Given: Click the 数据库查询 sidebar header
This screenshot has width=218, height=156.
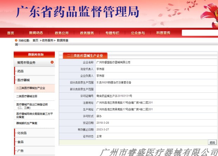Looking at the screenshot, I should (x=34, y=54).
